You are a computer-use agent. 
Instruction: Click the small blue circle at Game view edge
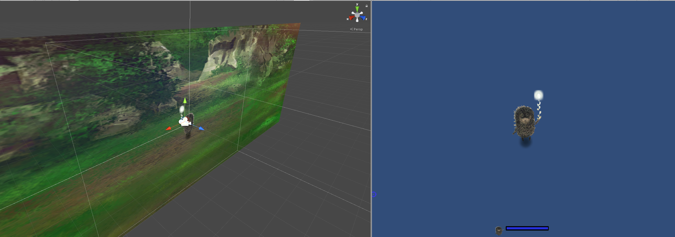(374, 194)
